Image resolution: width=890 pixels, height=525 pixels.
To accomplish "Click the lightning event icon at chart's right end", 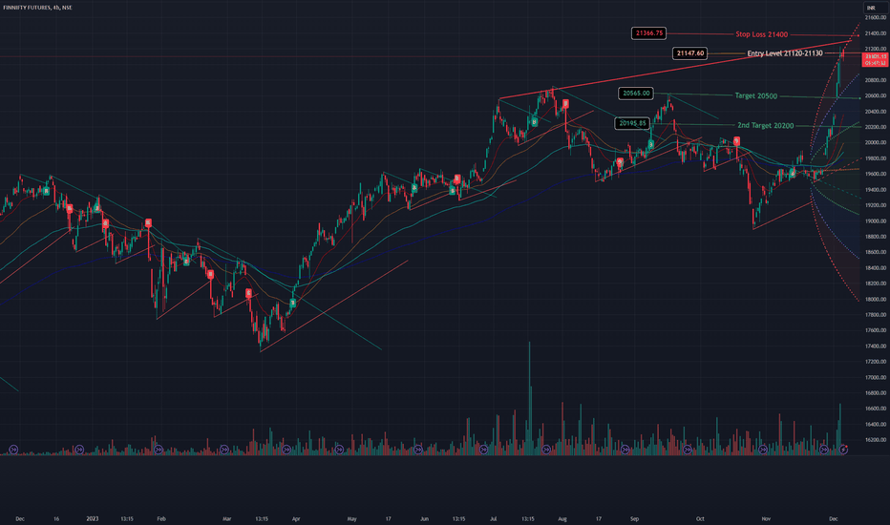I will click(844, 450).
